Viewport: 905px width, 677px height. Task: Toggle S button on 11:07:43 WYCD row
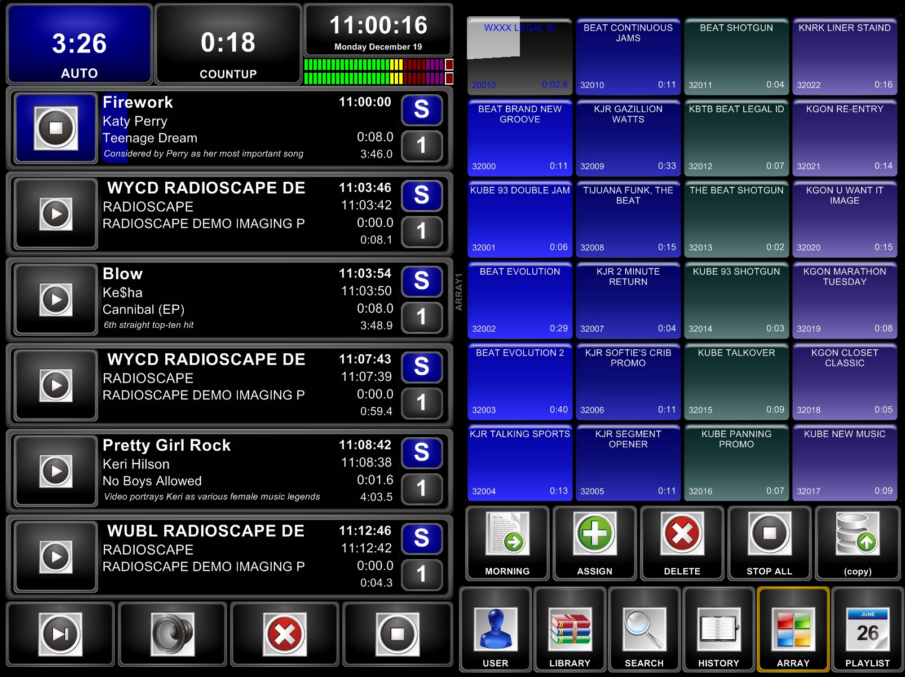pos(422,367)
